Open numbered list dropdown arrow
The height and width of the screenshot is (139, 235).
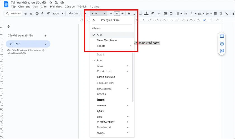(x=211, y=14)
